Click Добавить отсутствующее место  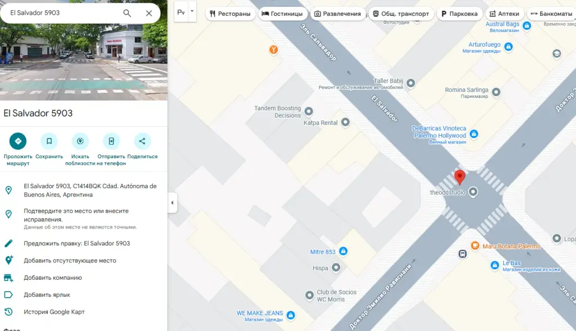[70, 261]
